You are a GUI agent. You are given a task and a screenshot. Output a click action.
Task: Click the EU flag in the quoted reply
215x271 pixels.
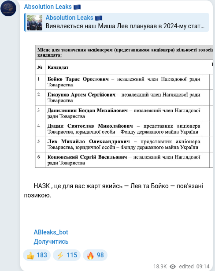point(99,18)
